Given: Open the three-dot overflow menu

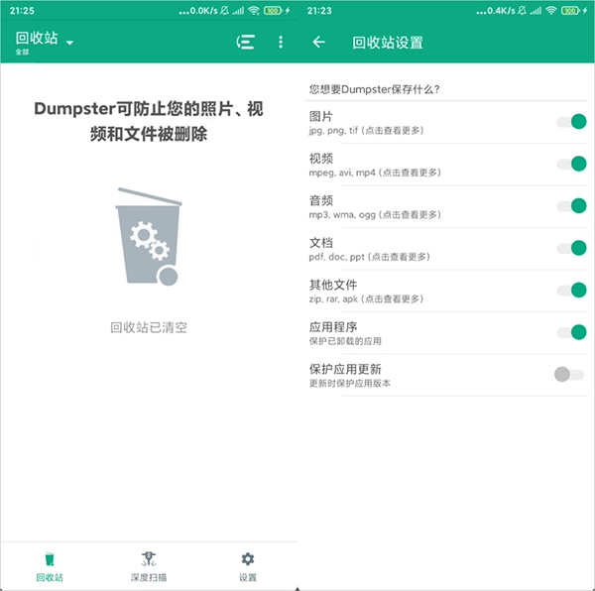Looking at the screenshot, I should pos(281,42).
